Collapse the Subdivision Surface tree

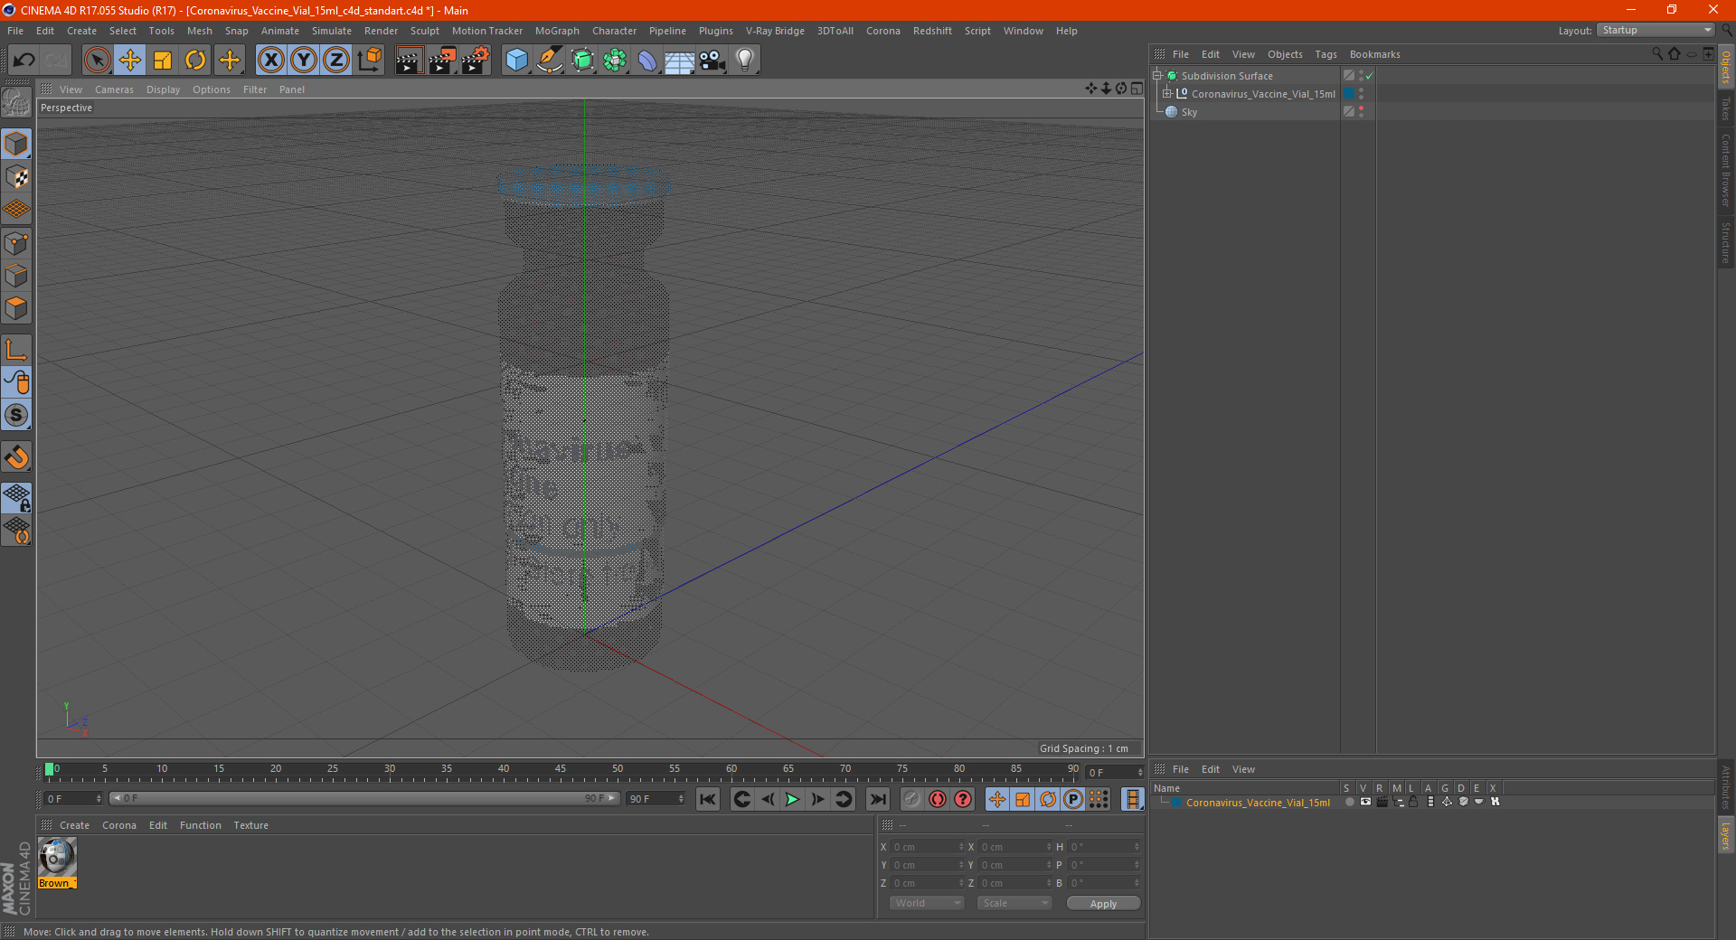(1157, 76)
